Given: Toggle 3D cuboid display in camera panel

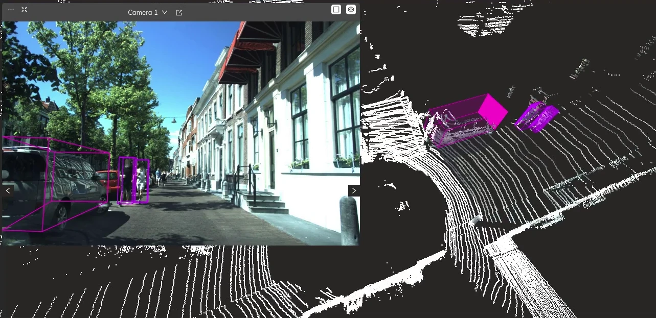Looking at the screenshot, I should click(351, 10).
